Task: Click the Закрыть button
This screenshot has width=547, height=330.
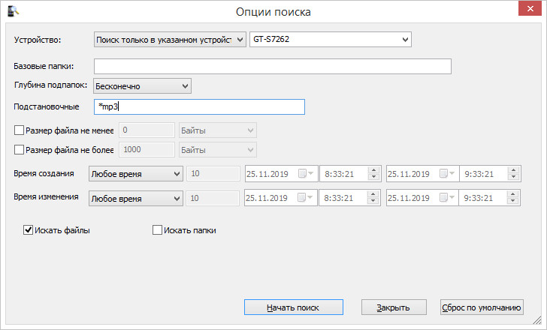Action: click(x=394, y=307)
